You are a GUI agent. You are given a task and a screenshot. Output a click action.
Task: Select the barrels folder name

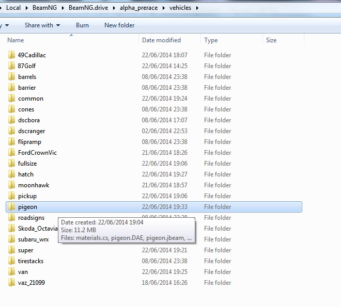(27, 77)
